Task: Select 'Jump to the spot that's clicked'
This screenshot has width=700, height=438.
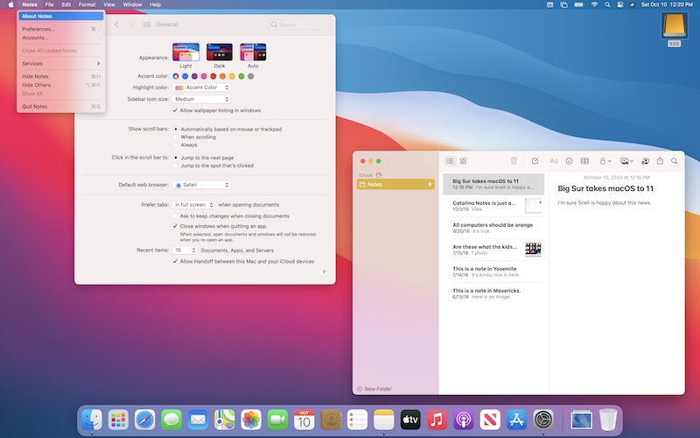Action: click(176, 166)
